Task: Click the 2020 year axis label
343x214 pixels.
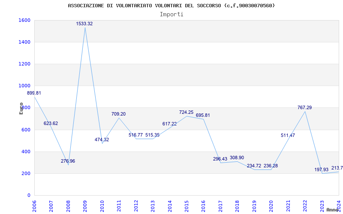Action: point(271,206)
